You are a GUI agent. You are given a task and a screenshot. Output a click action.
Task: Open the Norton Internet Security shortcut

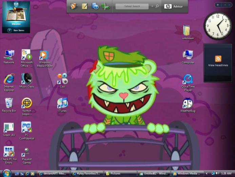(x=27, y=107)
